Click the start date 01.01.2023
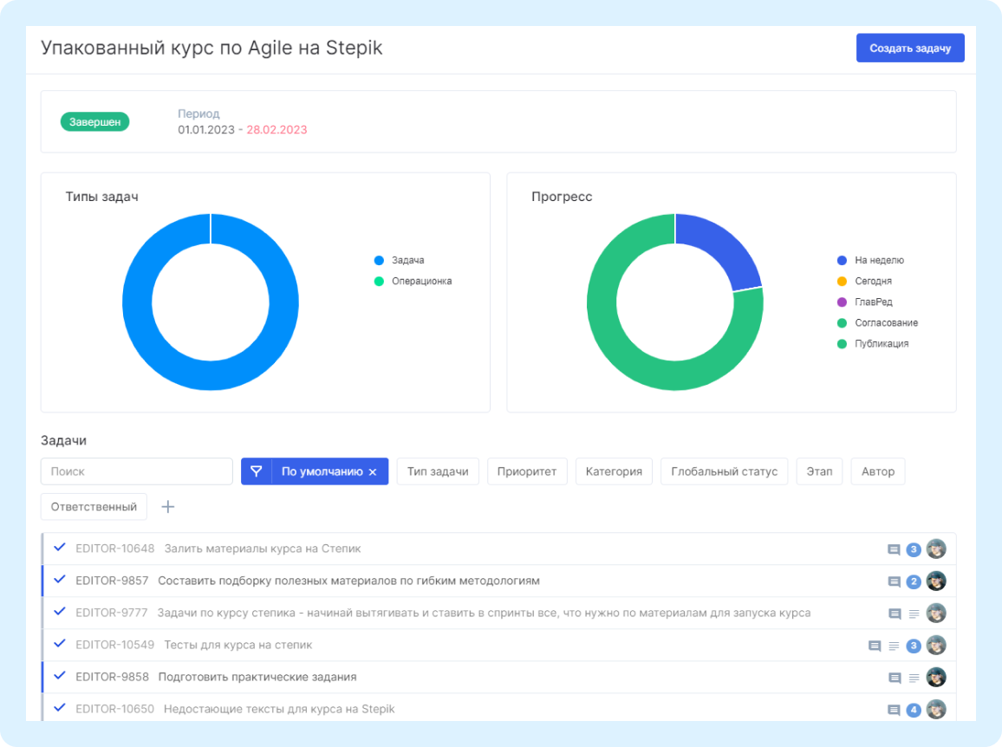 coord(206,130)
